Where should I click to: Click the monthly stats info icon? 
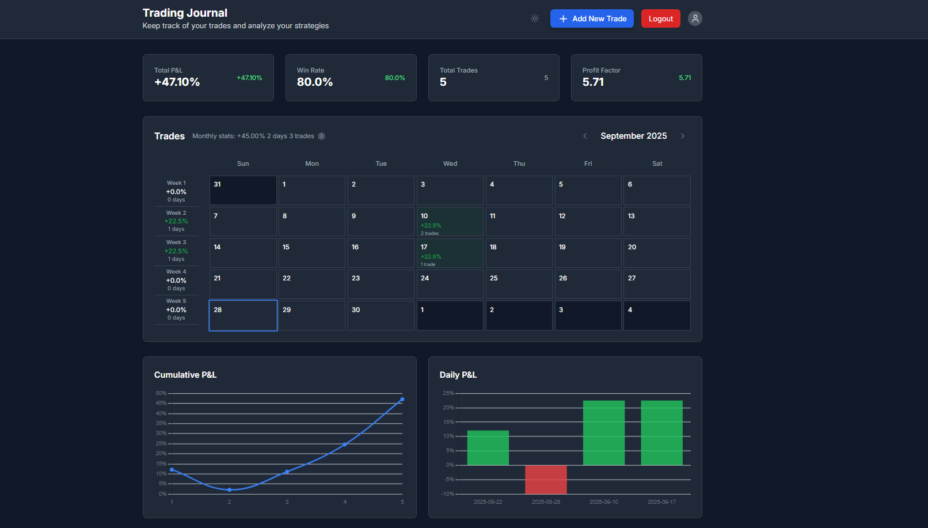[x=322, y=136]
